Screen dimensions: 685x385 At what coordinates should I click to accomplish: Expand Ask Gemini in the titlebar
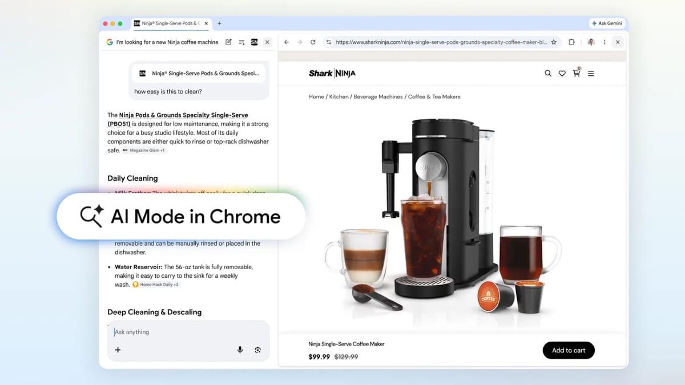point(607,23)
